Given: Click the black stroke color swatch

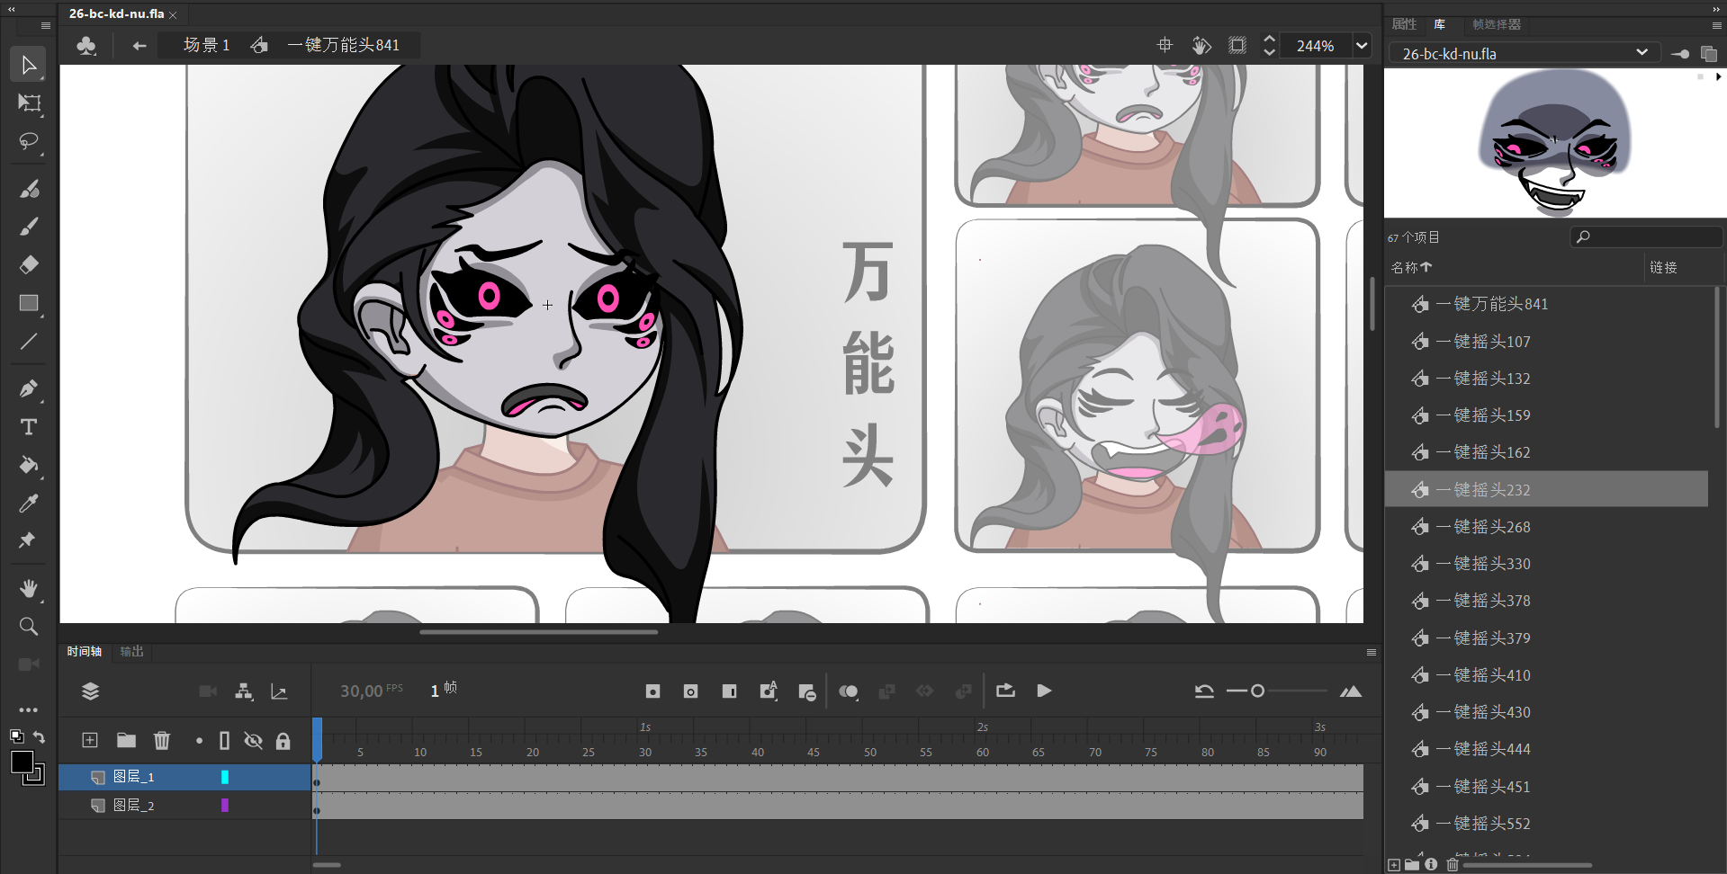Looking at the screenshot, I should 22,762.
